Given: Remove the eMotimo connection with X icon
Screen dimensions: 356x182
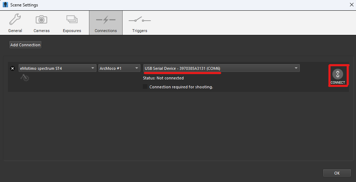Looking at the screenshot, I should (x=13, y=68).
